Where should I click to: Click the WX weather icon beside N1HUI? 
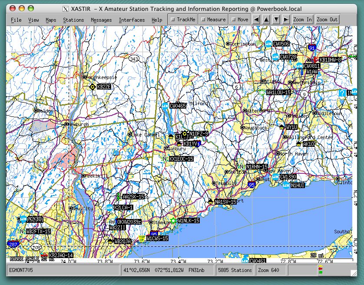pos(286,185)
